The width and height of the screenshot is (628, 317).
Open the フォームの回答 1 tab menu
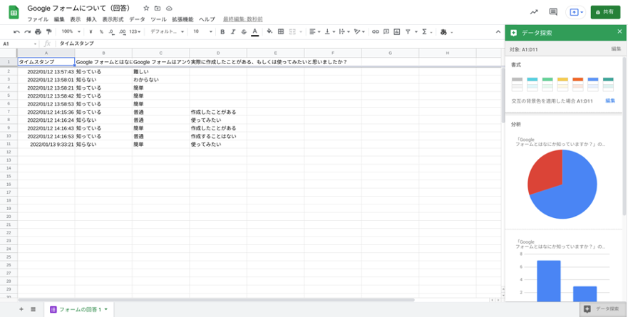(106, 309)
